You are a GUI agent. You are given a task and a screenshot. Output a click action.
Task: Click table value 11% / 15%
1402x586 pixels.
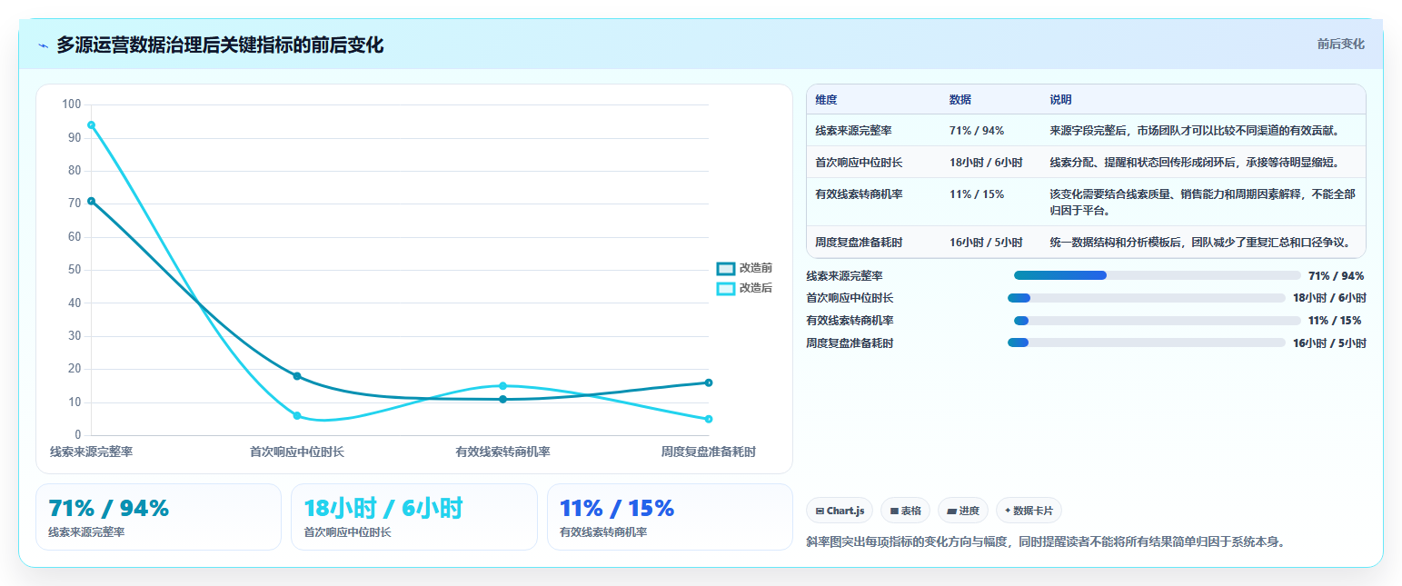click(976, 194)
